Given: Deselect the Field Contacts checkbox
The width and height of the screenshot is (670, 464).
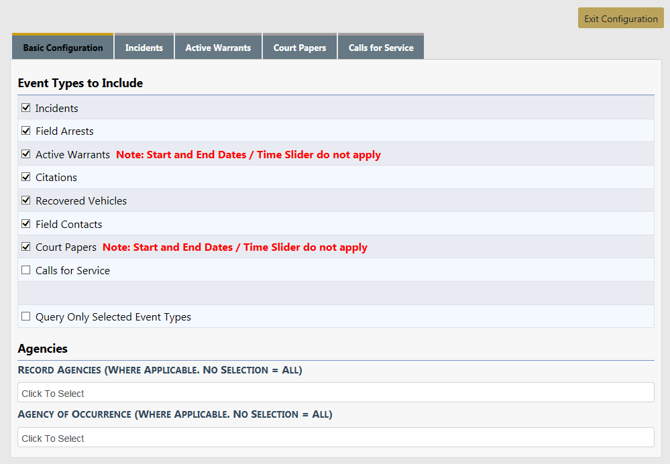Looking at the screenshot, I should click(x=26, y=224).
